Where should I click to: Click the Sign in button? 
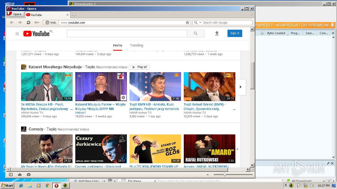click(x=235, y=33)
